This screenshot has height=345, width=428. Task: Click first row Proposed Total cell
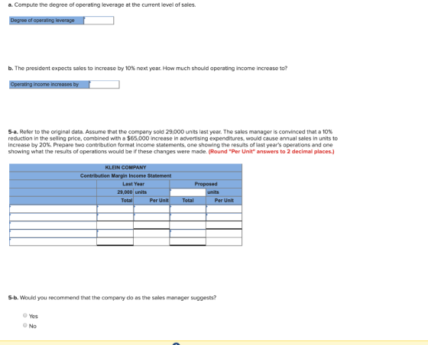coord(188,208)
